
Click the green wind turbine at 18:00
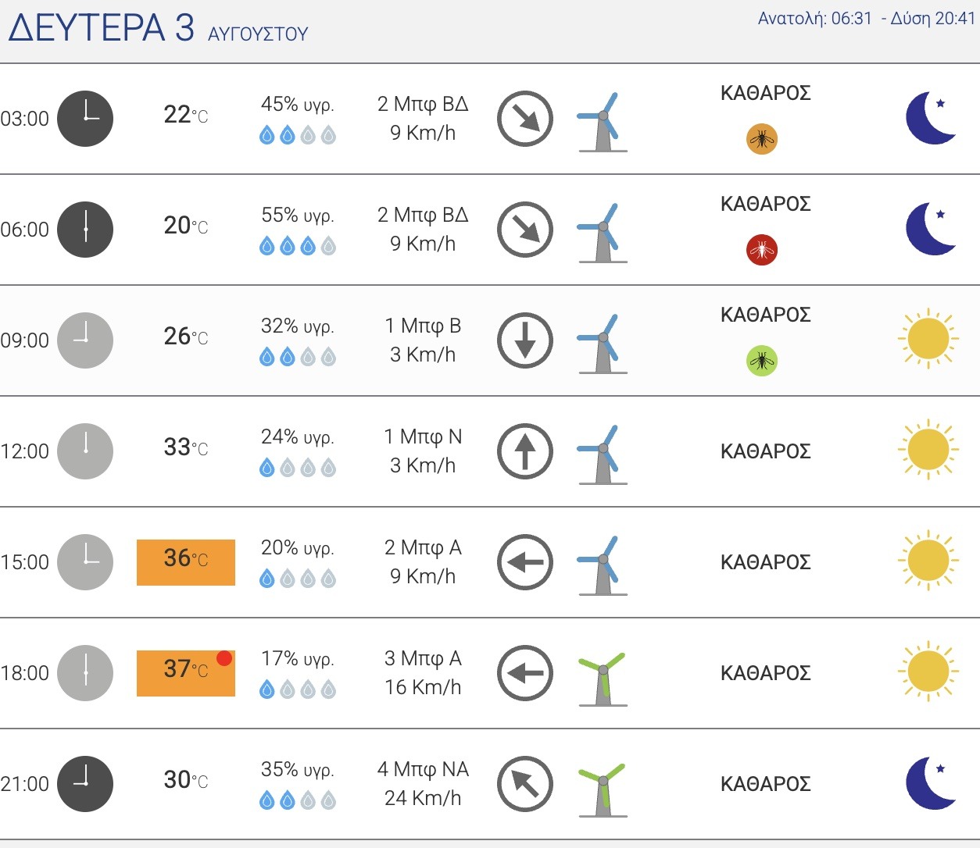click(603, 678)
